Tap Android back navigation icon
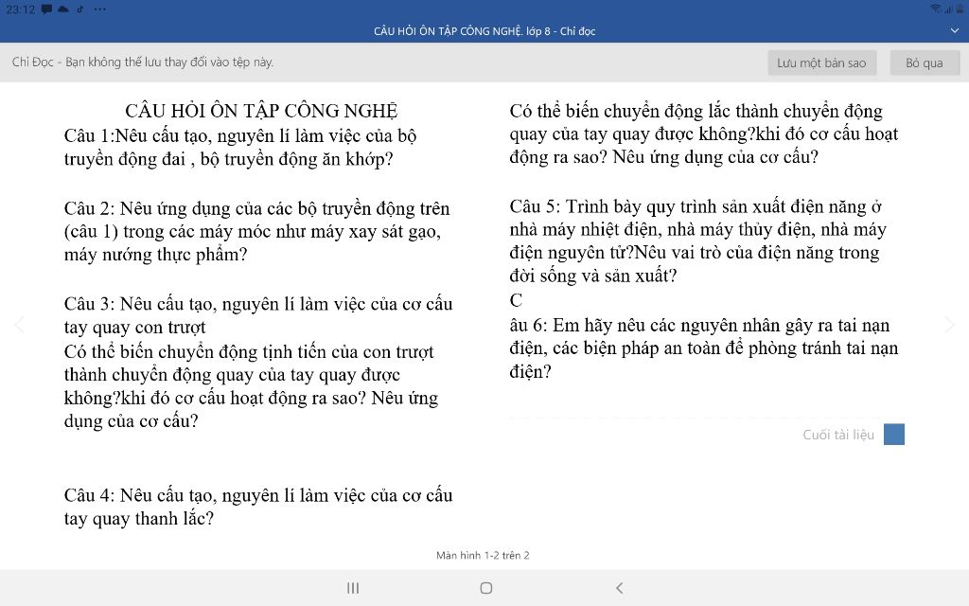Screen dimensions: 969x606 [619, 587]
